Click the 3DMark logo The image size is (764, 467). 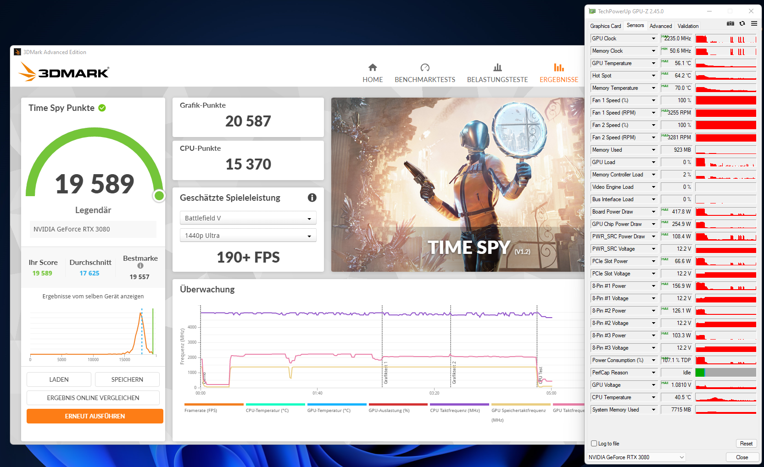coord(64,72)
